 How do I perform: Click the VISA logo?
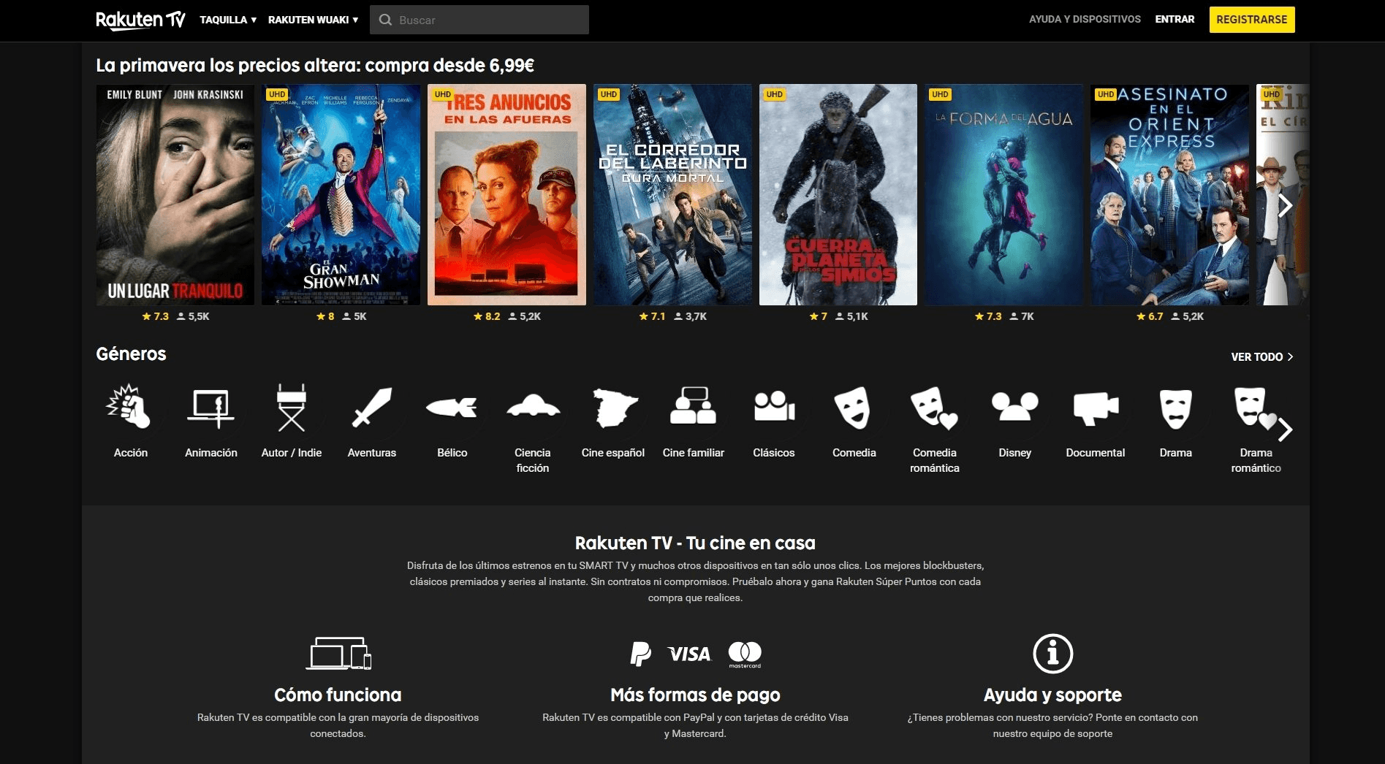[689, 654]
